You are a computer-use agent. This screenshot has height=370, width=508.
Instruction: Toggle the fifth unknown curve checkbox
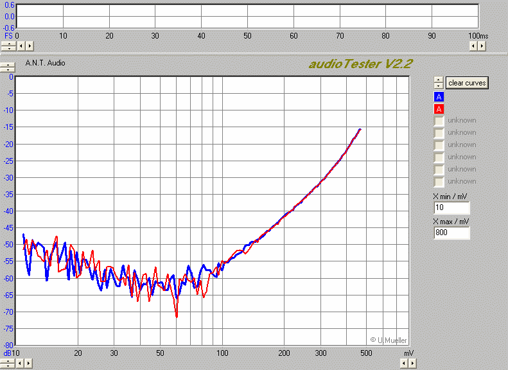pyautogui.click(x=439, y=170)
